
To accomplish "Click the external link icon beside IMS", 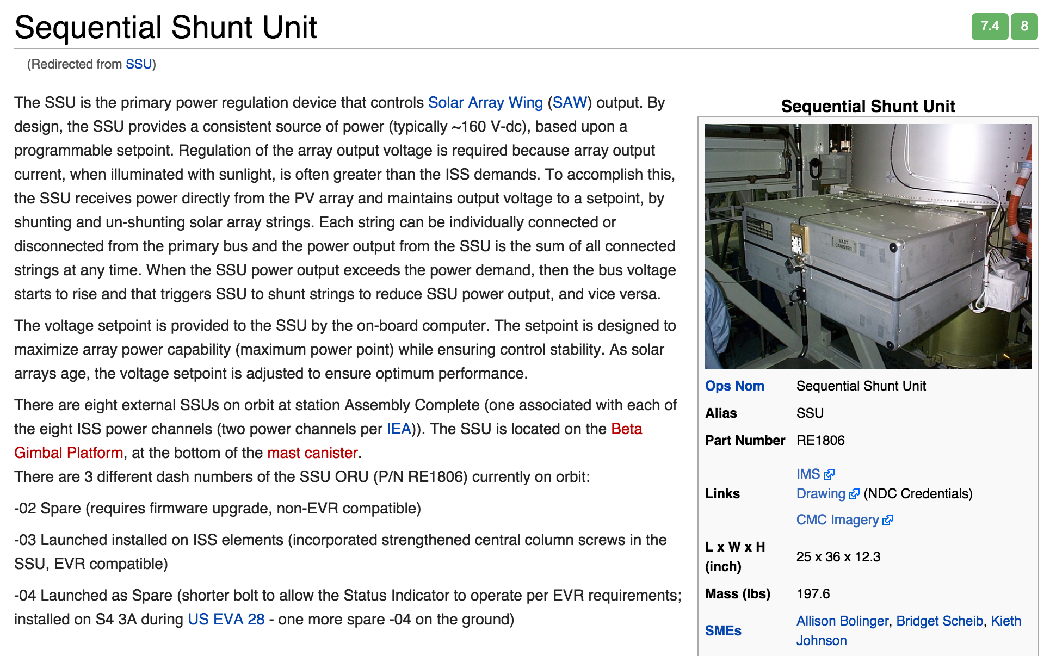I will click(829, 474).
